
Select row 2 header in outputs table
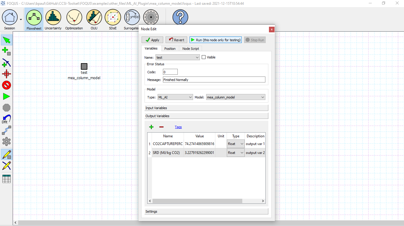coord(150,153)
